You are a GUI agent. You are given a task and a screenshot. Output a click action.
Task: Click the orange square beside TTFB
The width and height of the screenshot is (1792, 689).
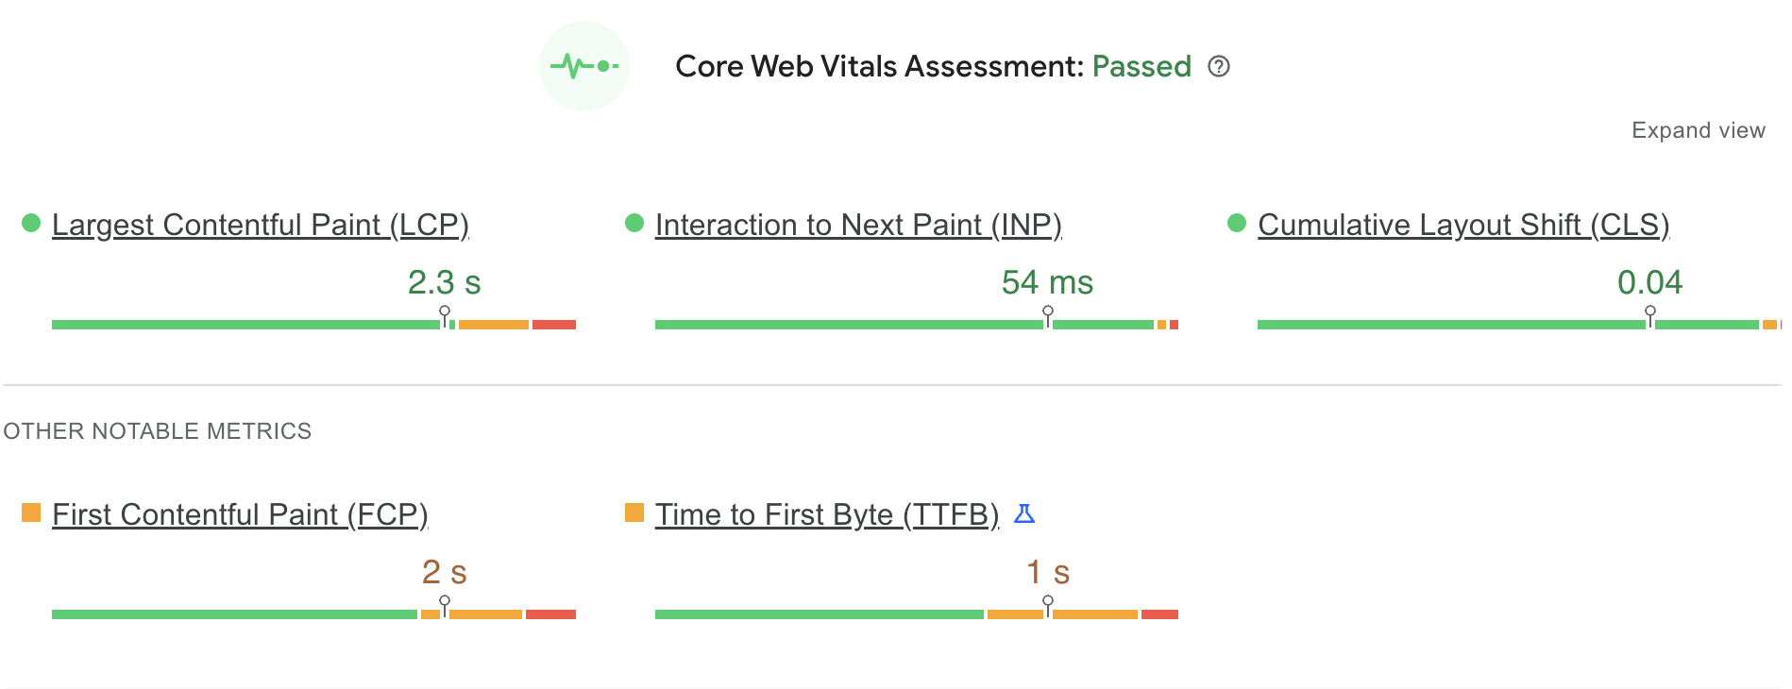click(x=634, y=513)
